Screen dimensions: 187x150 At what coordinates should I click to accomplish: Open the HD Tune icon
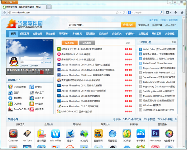pos(27,134)
